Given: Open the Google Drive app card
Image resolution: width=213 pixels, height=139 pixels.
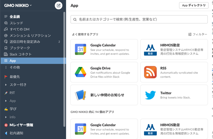Looking at the screenshot, I should [x=104, y=72].
